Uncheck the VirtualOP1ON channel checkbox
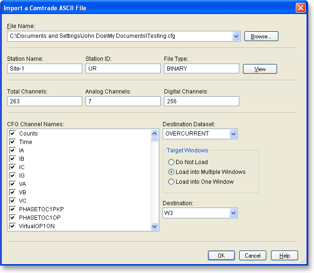314x273 pixels. [x=12, y=226]
